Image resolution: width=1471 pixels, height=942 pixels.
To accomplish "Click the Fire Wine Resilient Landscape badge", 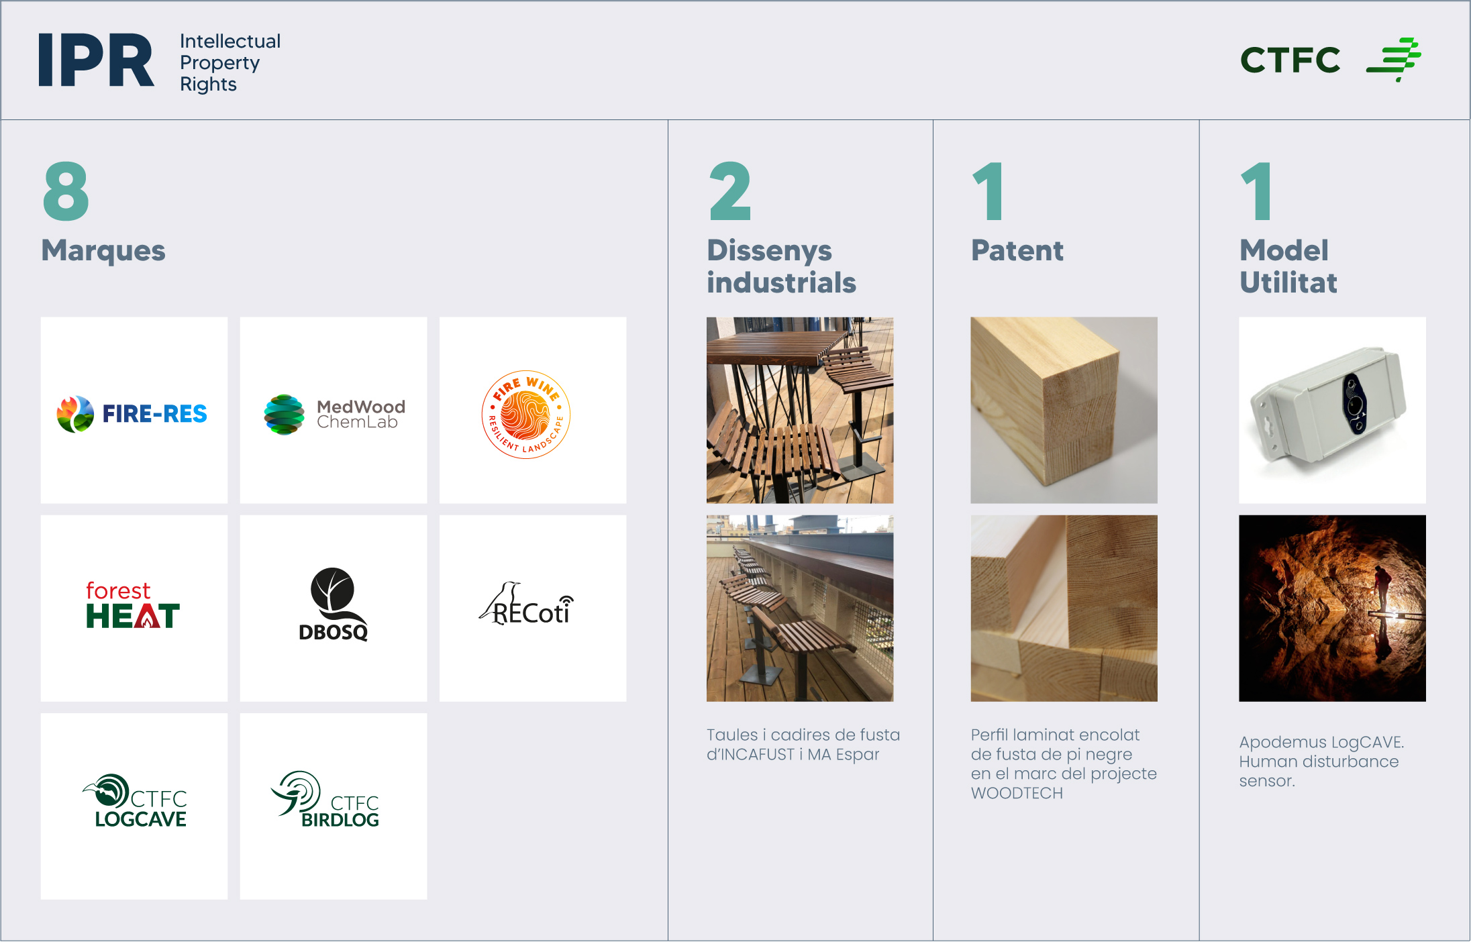I will [527, 414].
